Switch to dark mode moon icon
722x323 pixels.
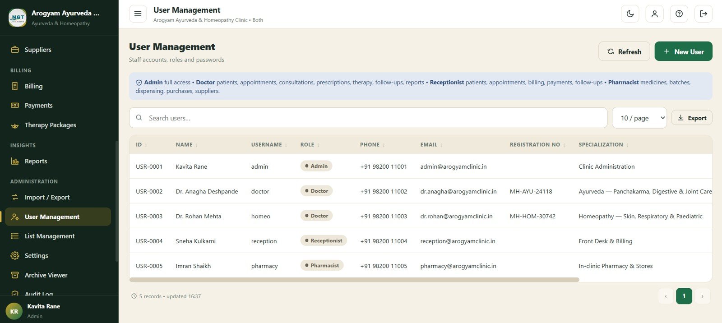pyautogui.click(x=630, y=14)
